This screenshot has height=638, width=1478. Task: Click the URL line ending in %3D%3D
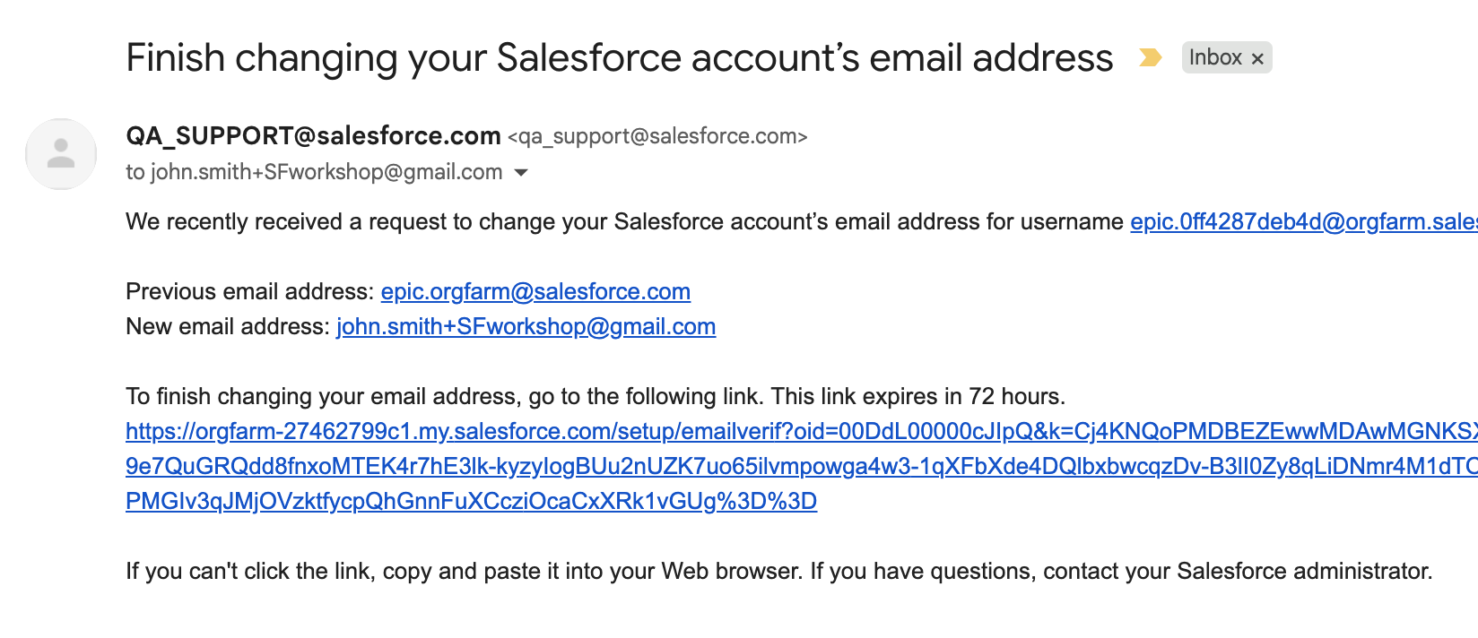[471, 501]
